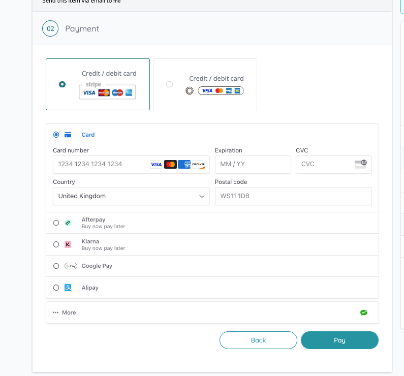Click the Back button
The width and height of the screenshot is (404, 376).
coord(258,340)
